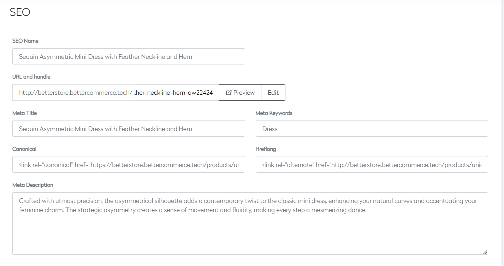Click the external-link icon in Preview button
The height and width of the screenshot is (266, 504).
click(229, 93)
